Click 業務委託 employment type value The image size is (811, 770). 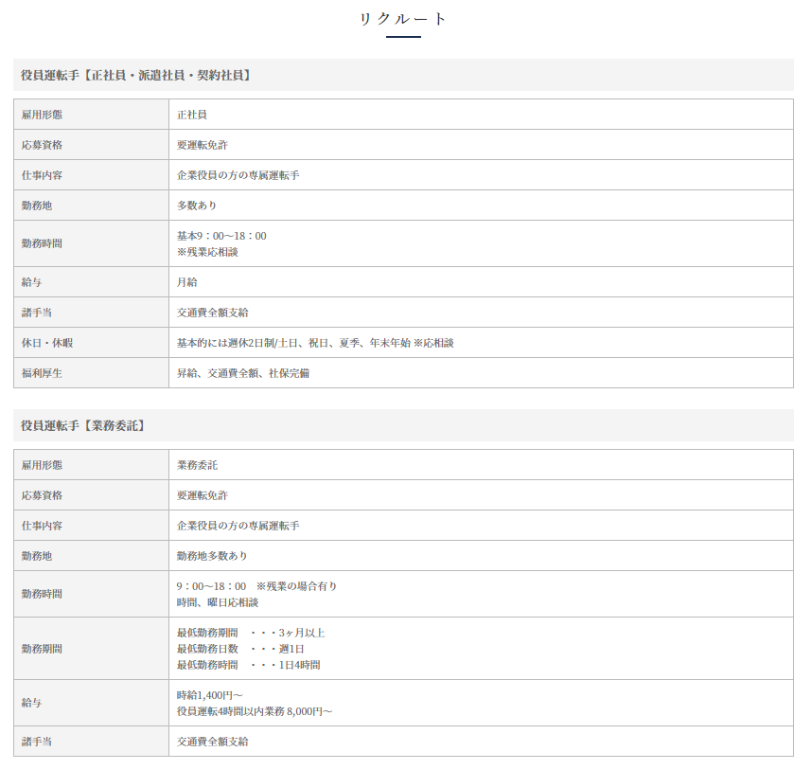197,465
